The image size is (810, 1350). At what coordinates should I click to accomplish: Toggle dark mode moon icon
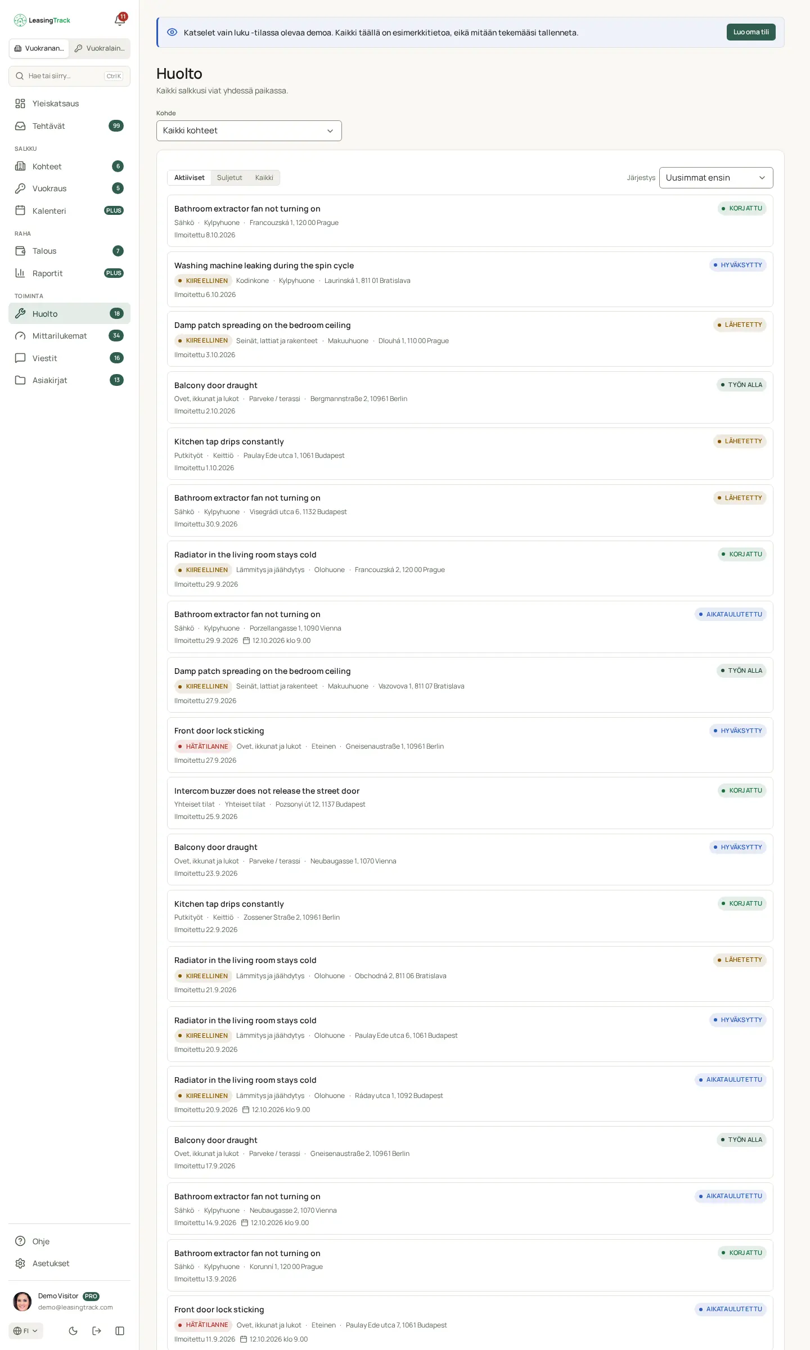point(73,1331)
